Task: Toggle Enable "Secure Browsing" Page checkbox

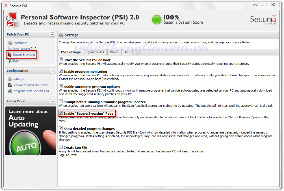Action: click(61, 113)
